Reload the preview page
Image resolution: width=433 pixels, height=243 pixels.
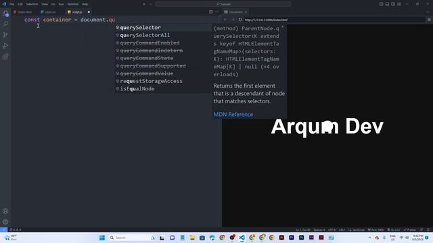pos(240,20)
